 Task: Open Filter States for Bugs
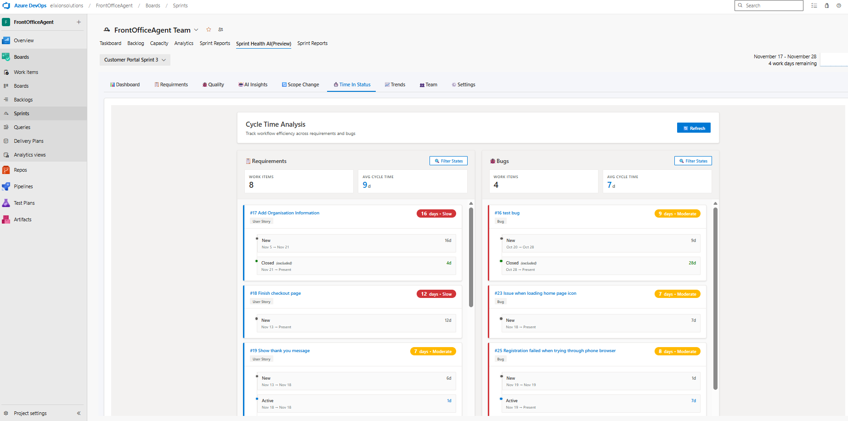coord(693,161)
